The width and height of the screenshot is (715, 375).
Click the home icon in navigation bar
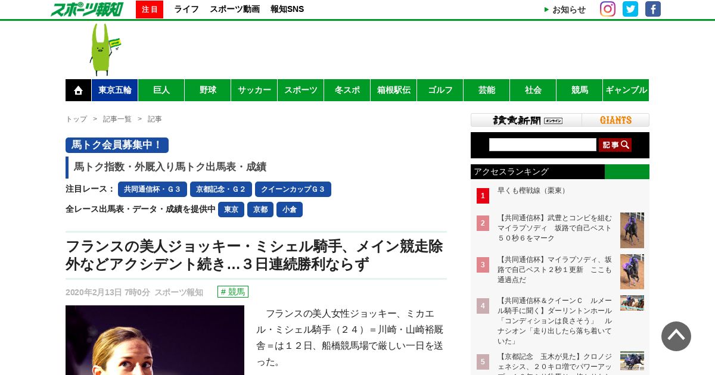tap(78, 90)
